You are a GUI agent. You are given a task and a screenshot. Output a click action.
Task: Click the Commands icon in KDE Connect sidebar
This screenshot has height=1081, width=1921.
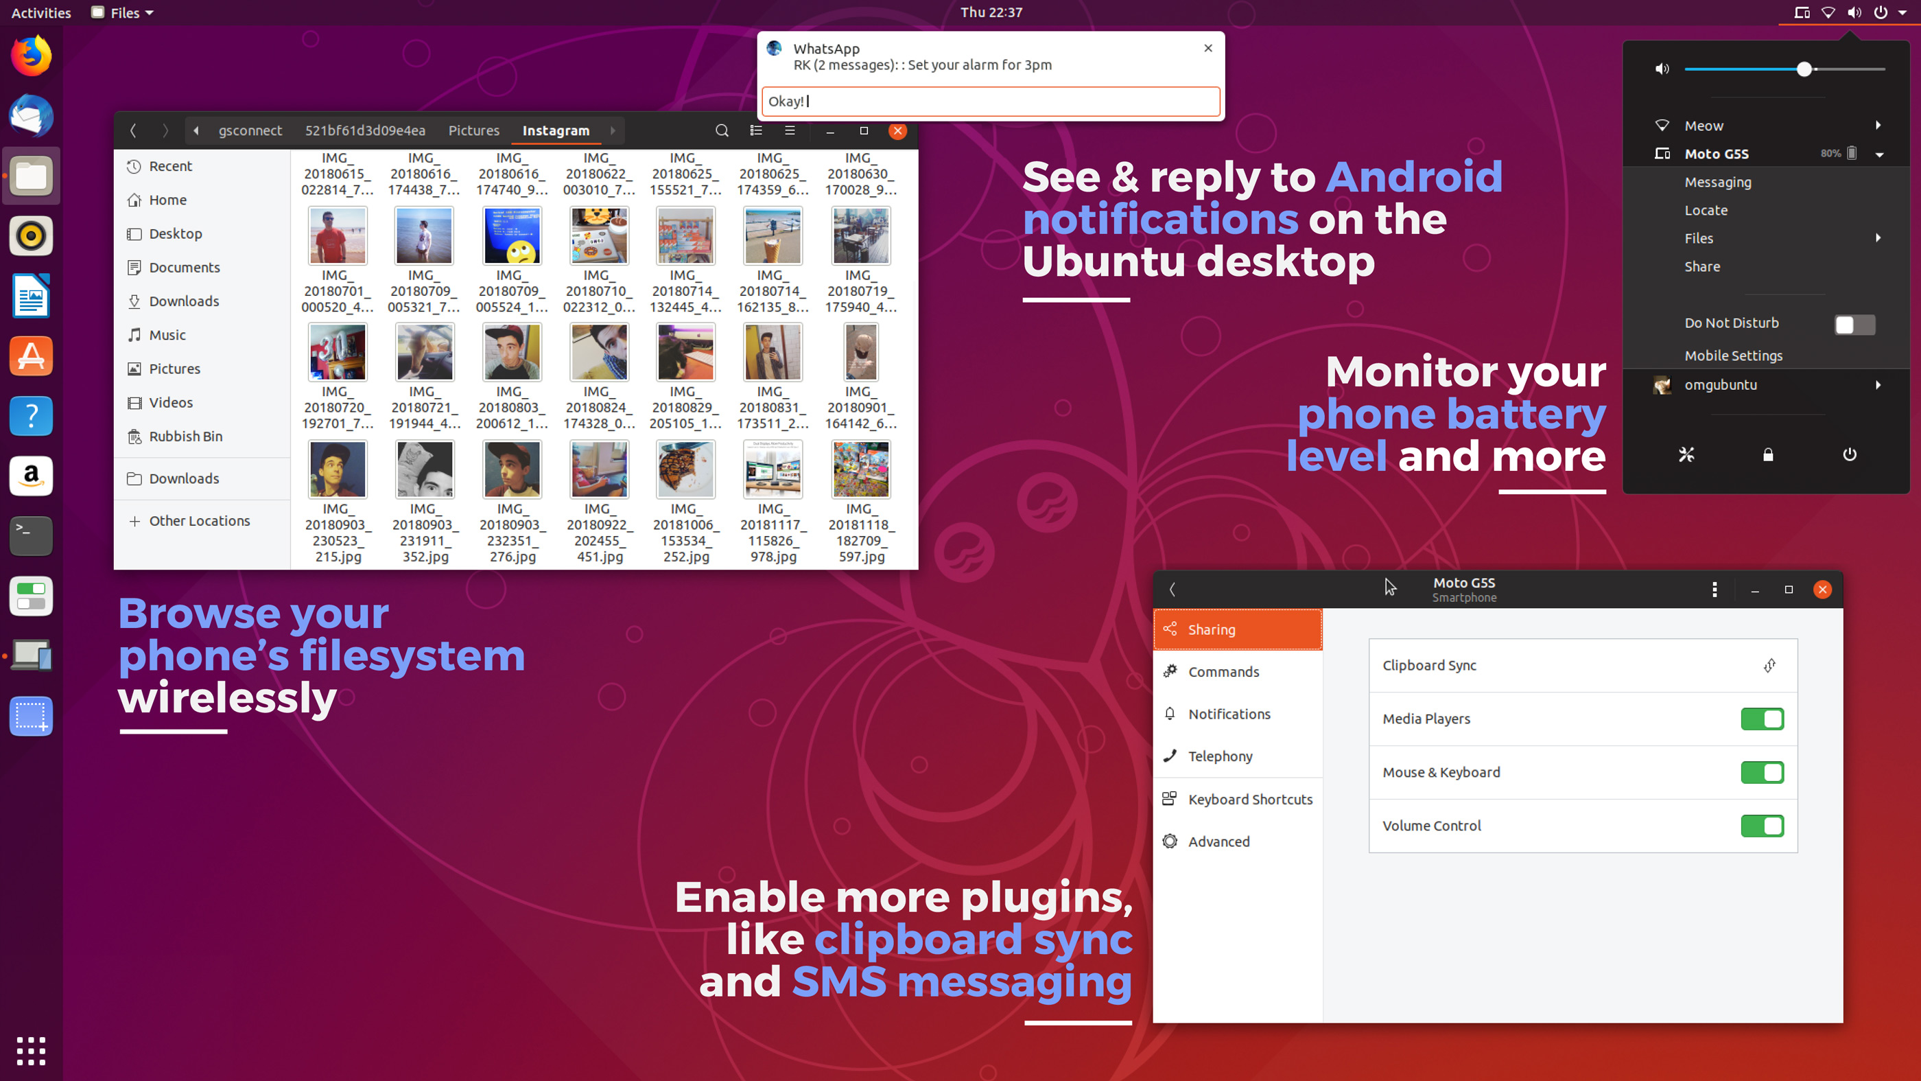click(x=1170, y=672)
